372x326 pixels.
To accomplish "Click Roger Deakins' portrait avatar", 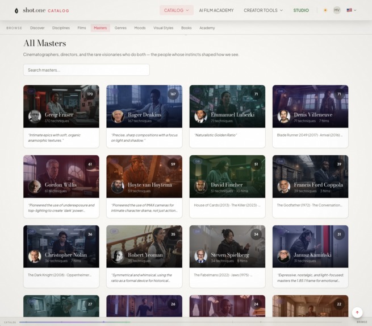I will coord(118,117).
